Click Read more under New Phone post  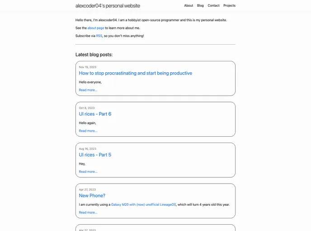point(88,212)
